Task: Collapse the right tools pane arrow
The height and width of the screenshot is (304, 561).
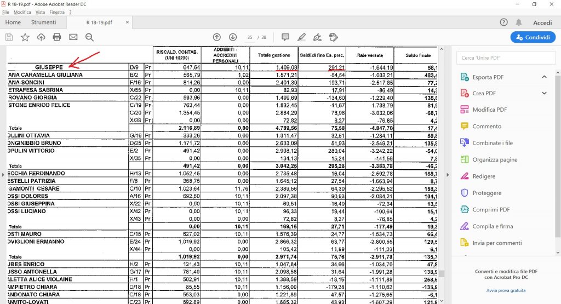Action: tap(448, 175)
